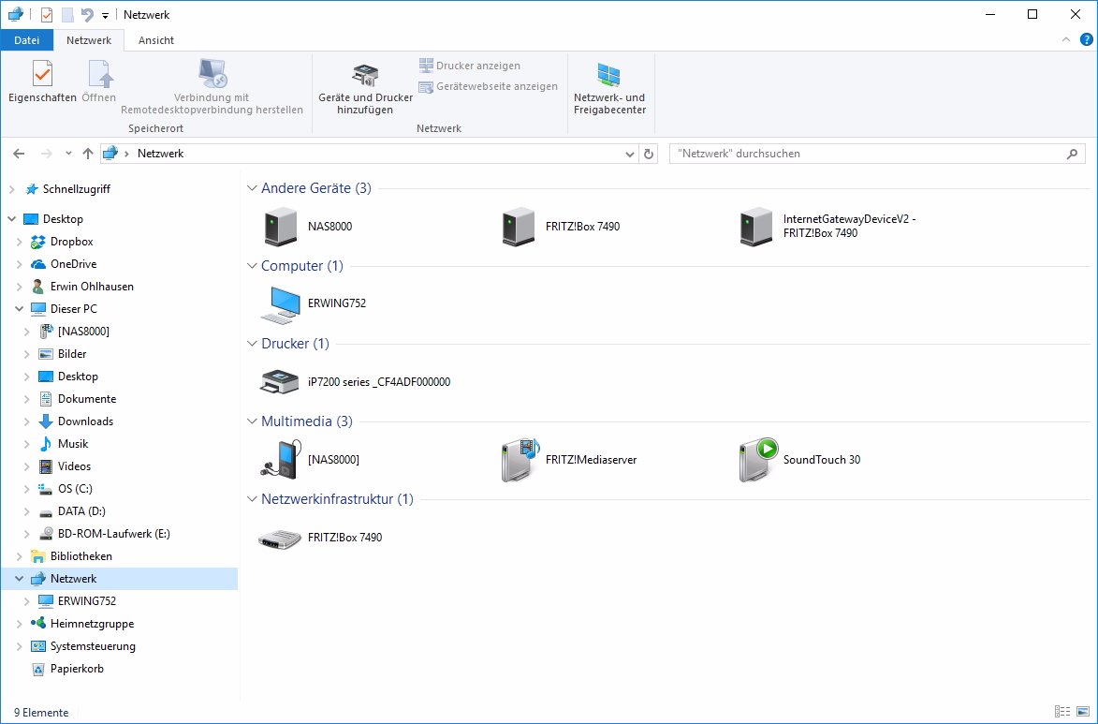Select the FRITZ!Box 7490 router icon under Netzwerkinfrastruktur
This screenshot has height=724, width=1098.
point(279,539)
